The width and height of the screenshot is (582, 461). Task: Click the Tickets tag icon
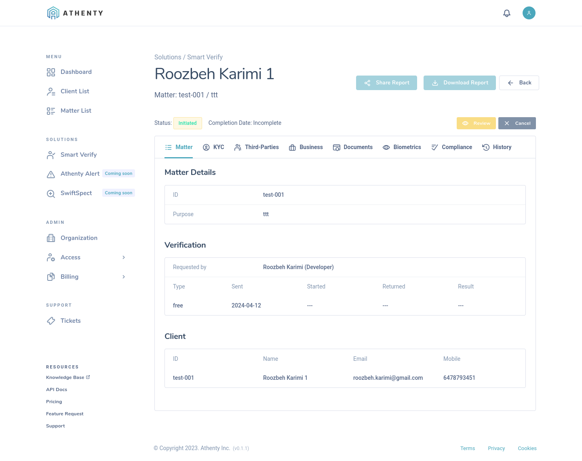click(x=51, y=321)
